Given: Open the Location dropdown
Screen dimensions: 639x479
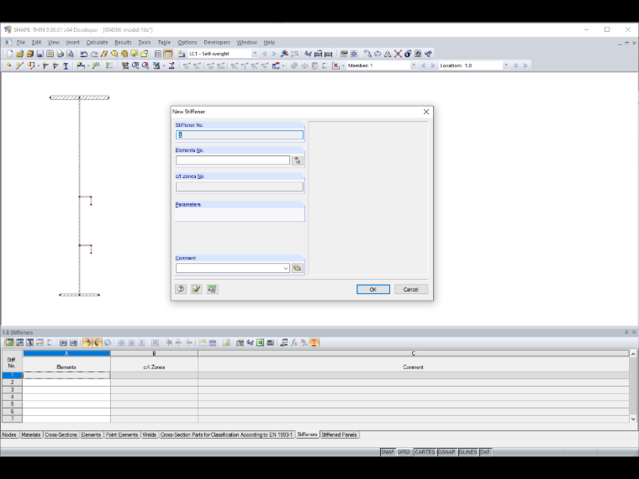Looking at the screenshot, I should tap(506, 66).
